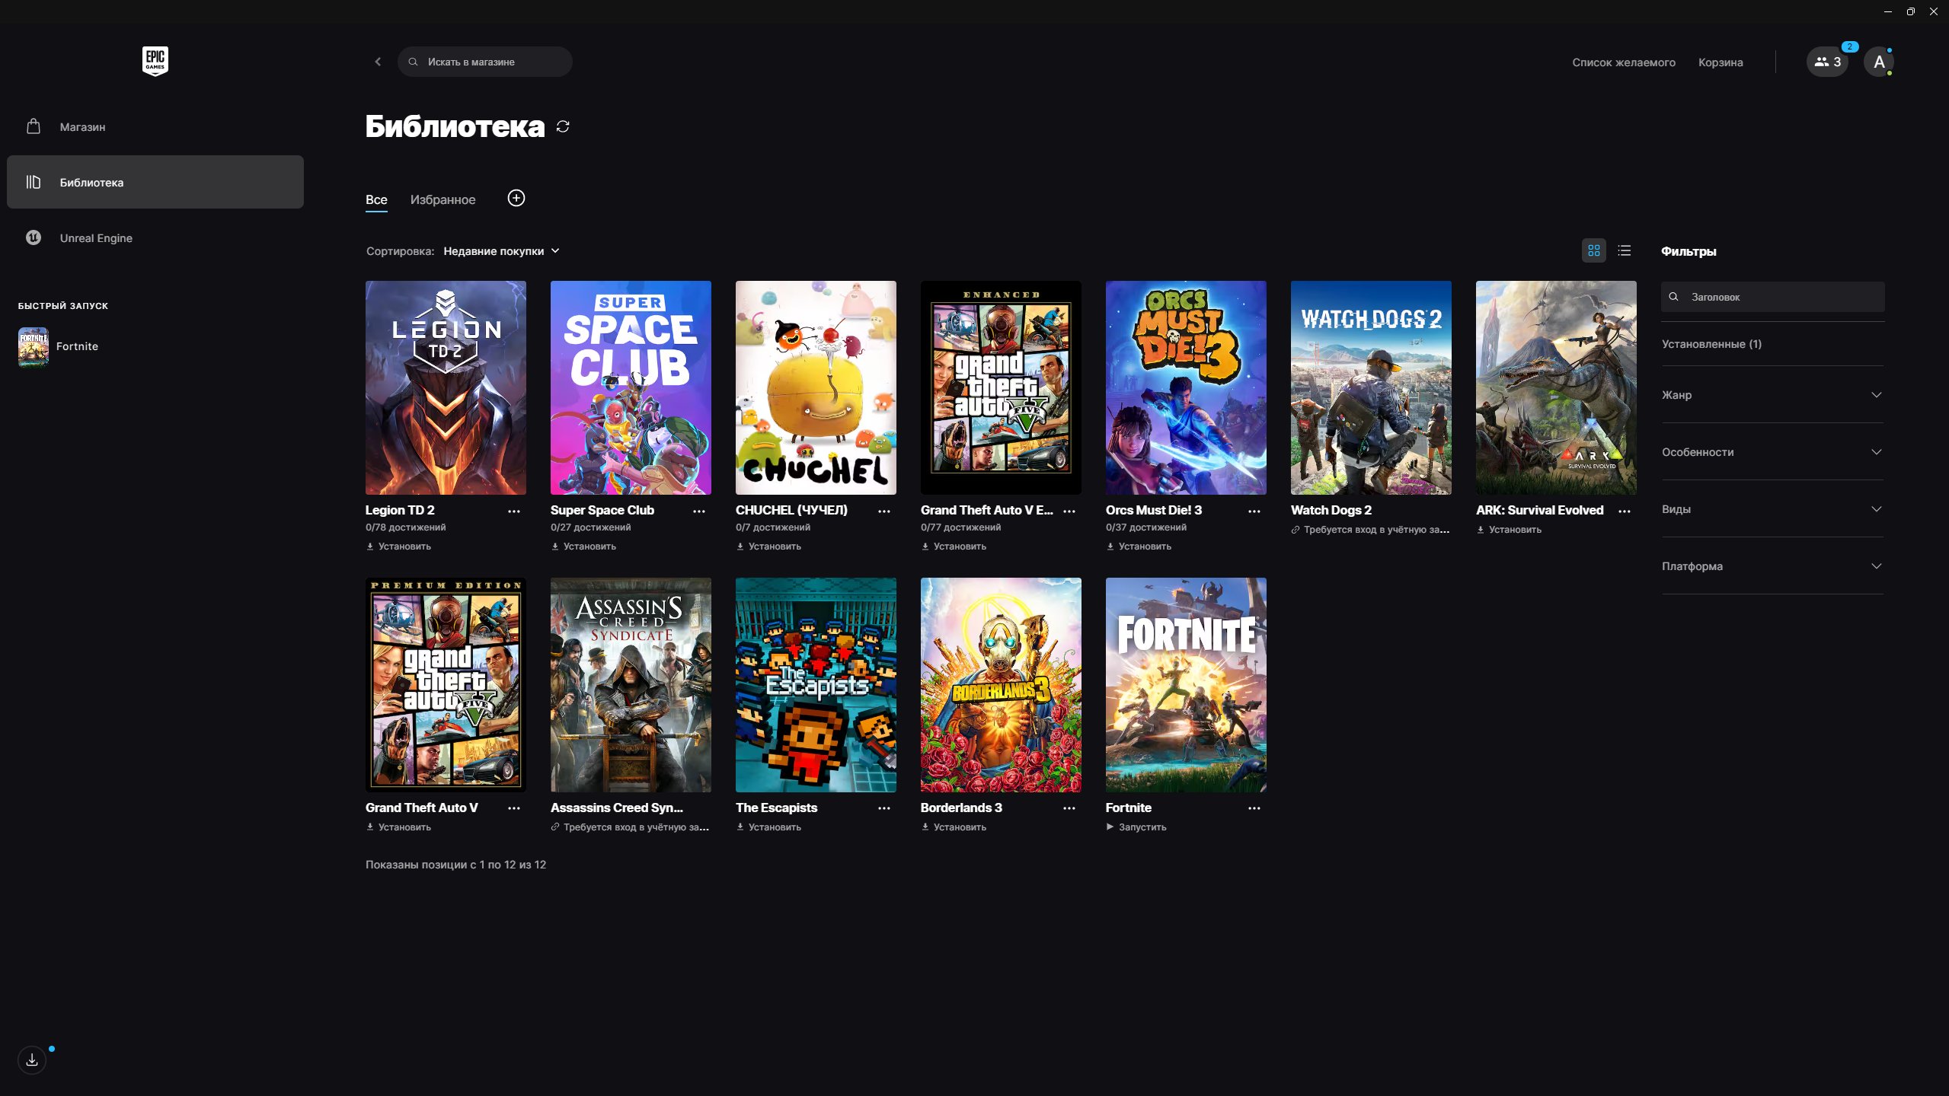1949x1096 pixels.
Task: Open Корзина
Action: (x=1721, y=62)
